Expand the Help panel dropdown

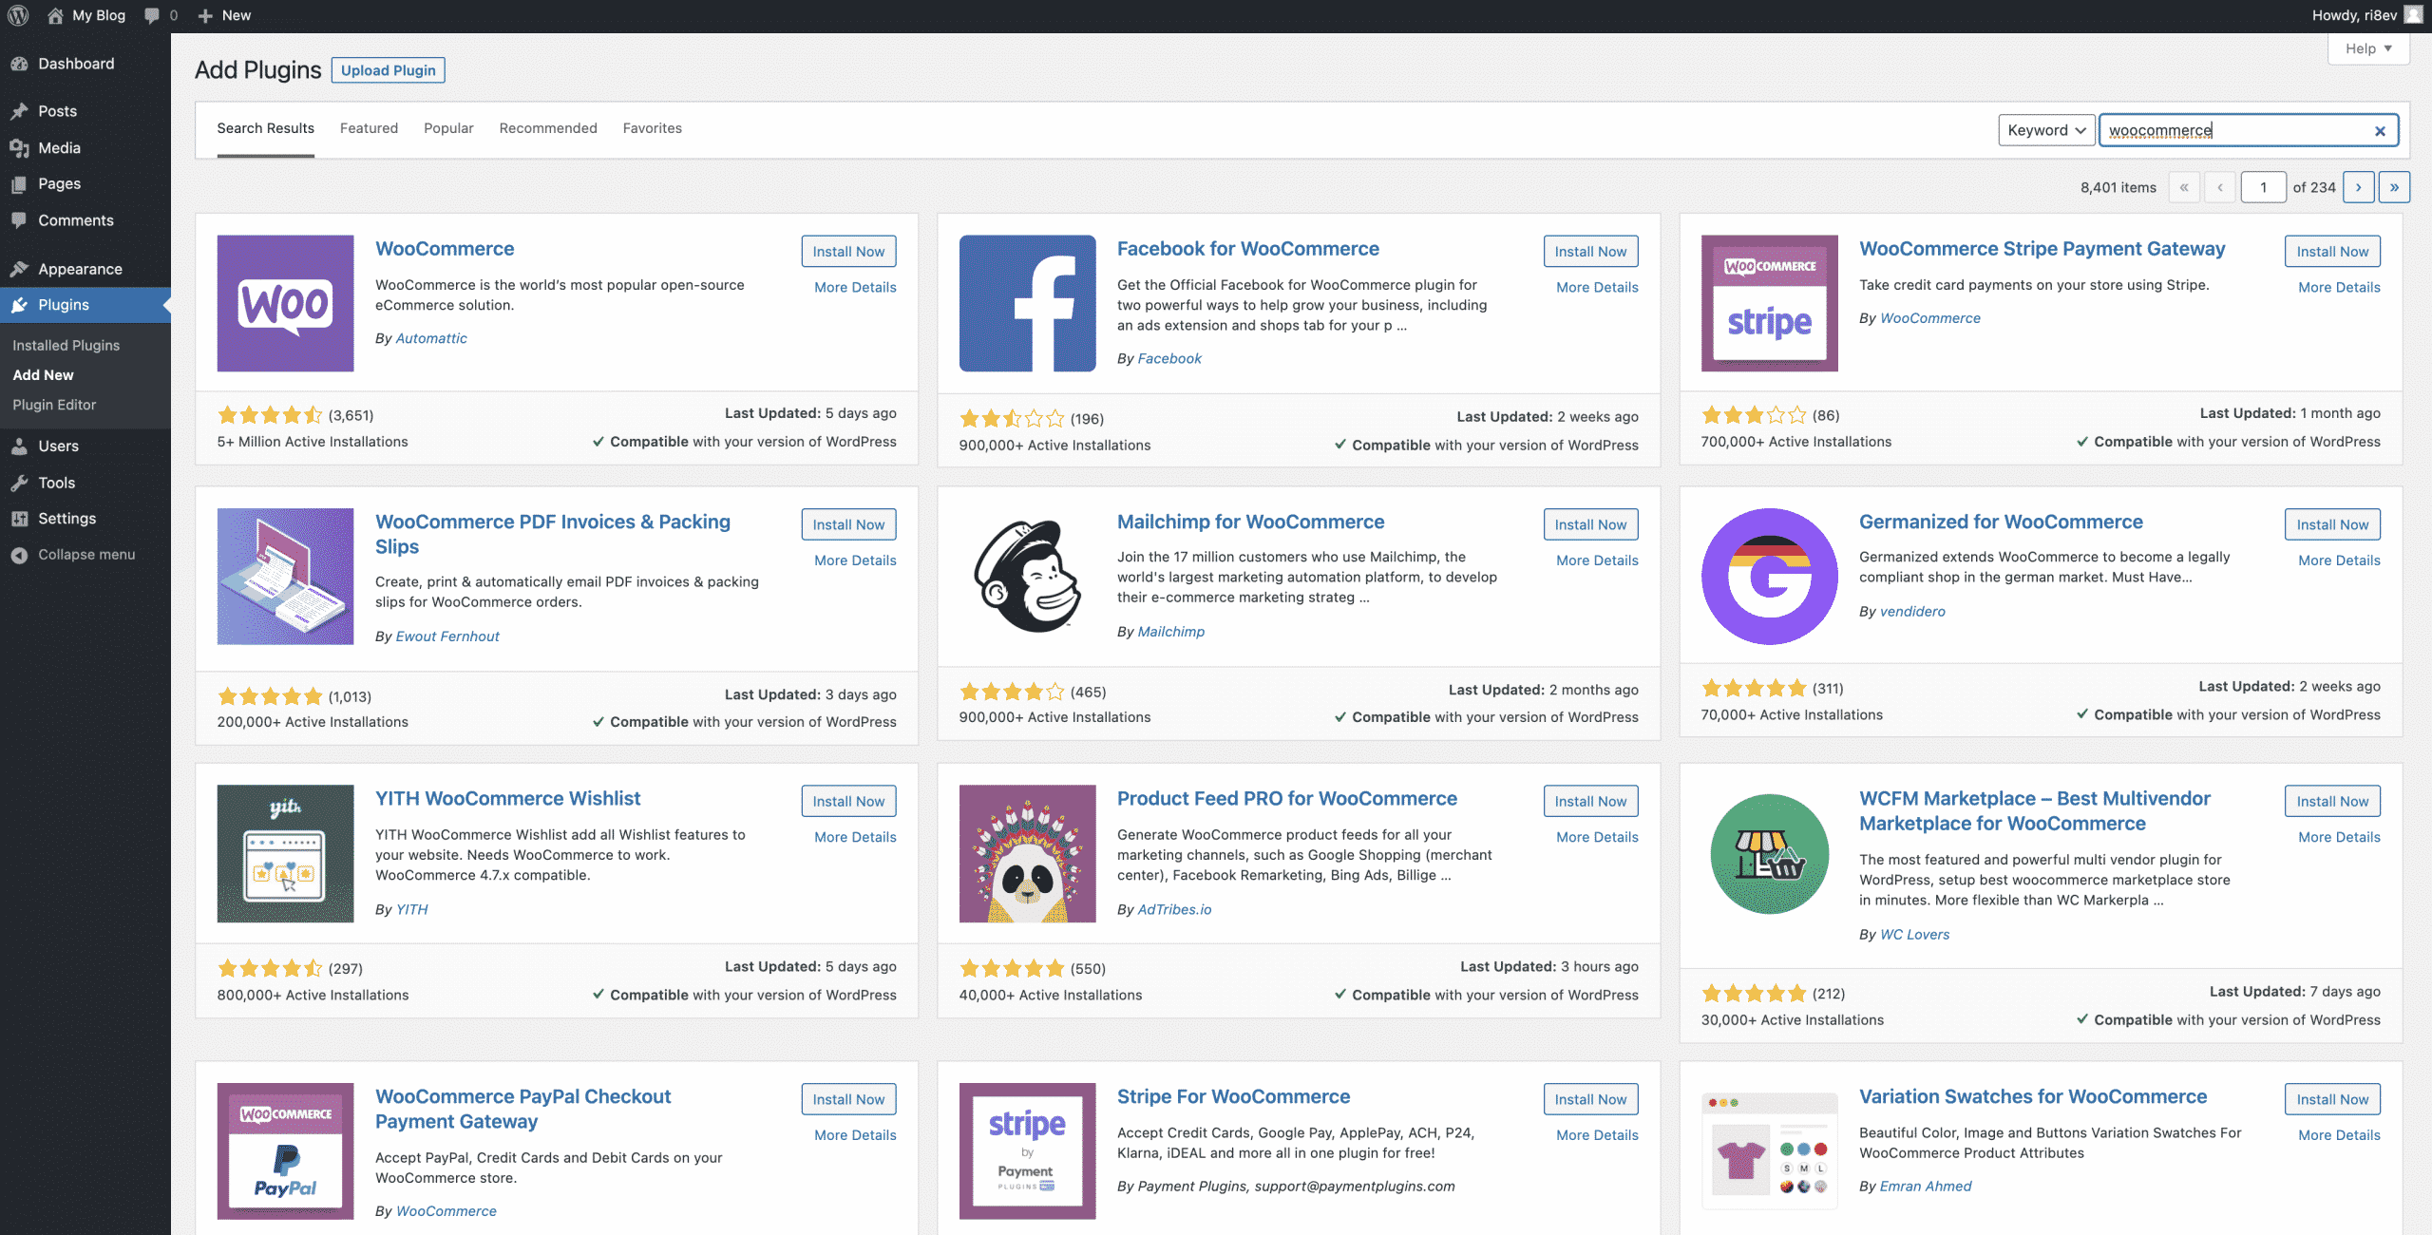[x=2368, y=48]
